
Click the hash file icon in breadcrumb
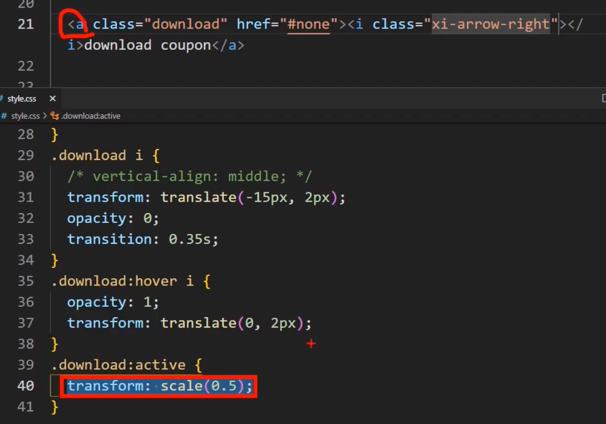[x=4, y=116]
